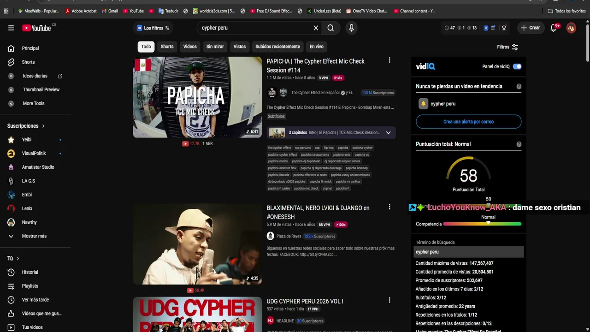Select the Sin mirar chip
The image size is (590, 332).
point(215,47)
